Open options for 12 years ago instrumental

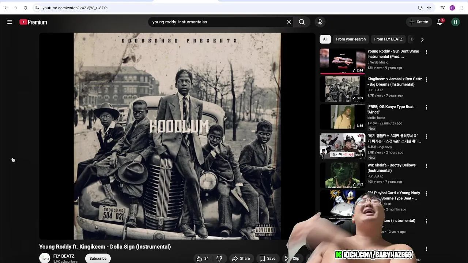coord(426,221)
